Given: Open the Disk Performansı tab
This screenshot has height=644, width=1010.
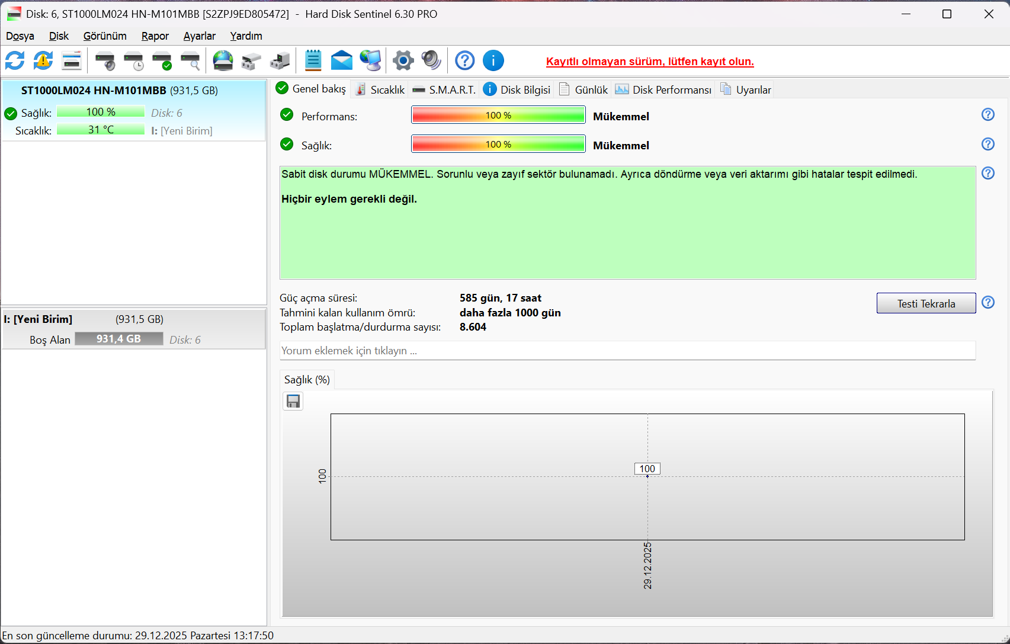Looking at the screenshot, I should tap(663, 89).
